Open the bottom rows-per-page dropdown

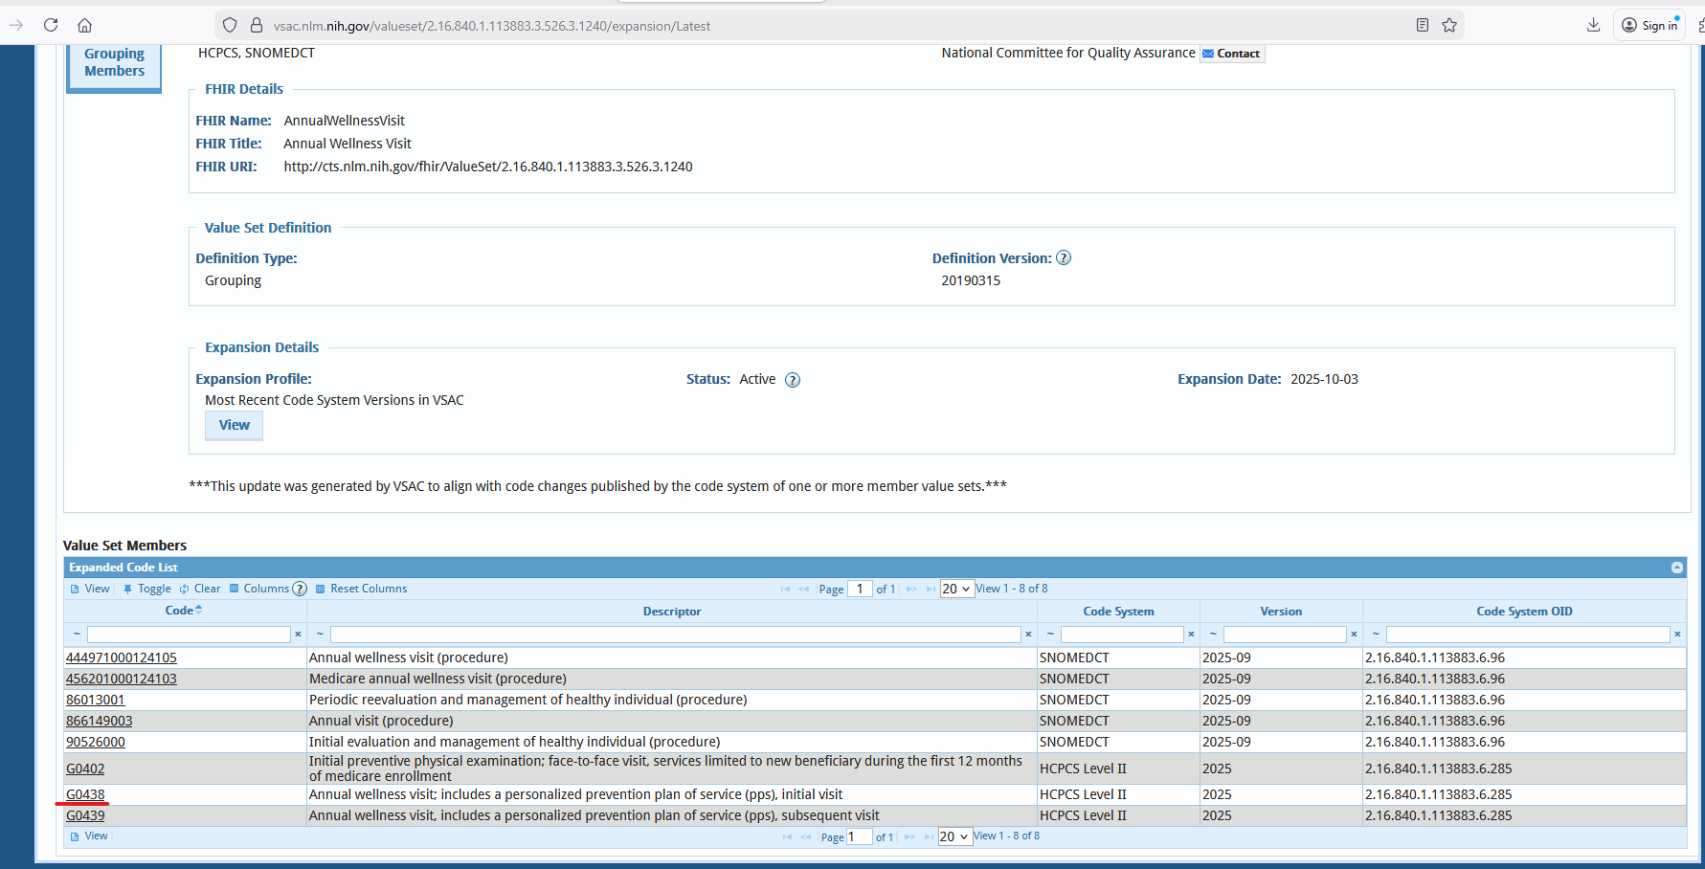point(953,836)
